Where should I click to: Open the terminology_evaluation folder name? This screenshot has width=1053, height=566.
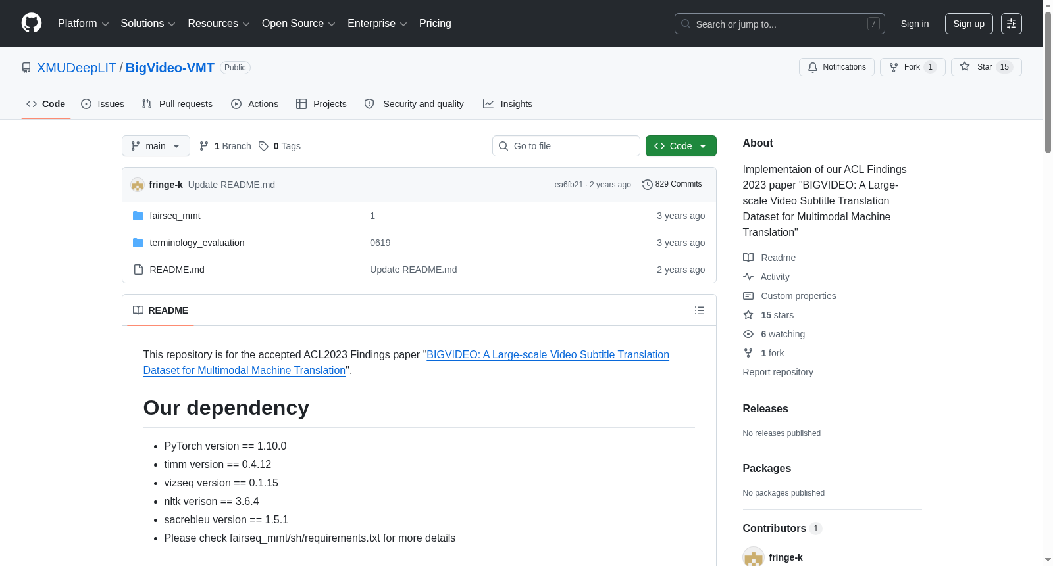coord(197,243)
